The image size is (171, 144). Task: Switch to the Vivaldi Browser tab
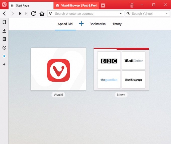click(x=76, y=5)
